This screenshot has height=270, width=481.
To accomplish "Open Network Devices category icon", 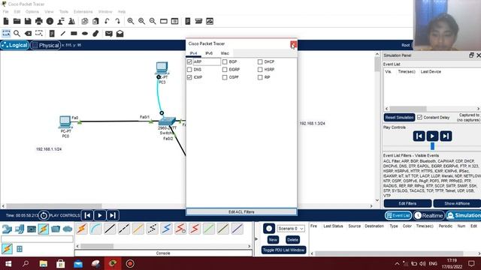I will pos(7,229).
